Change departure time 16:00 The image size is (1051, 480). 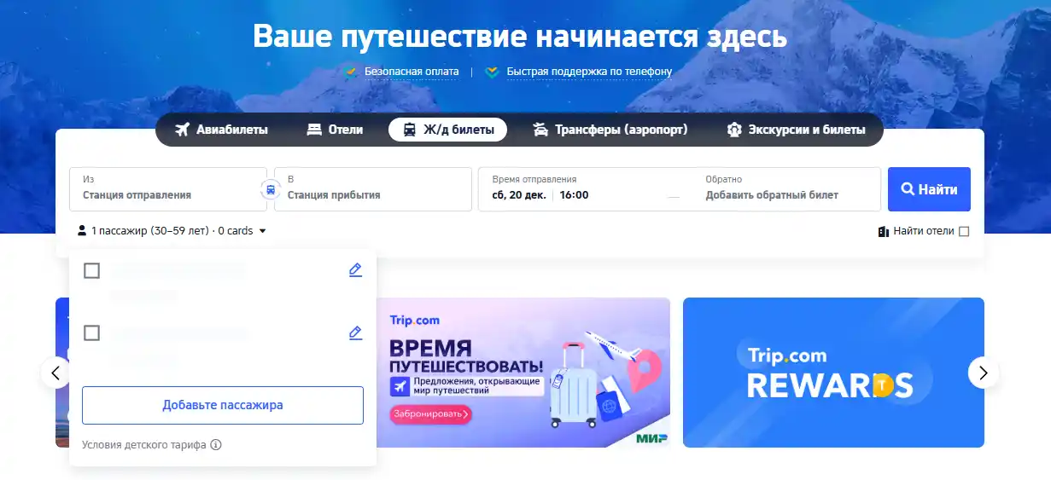click(x=575, y=195)
